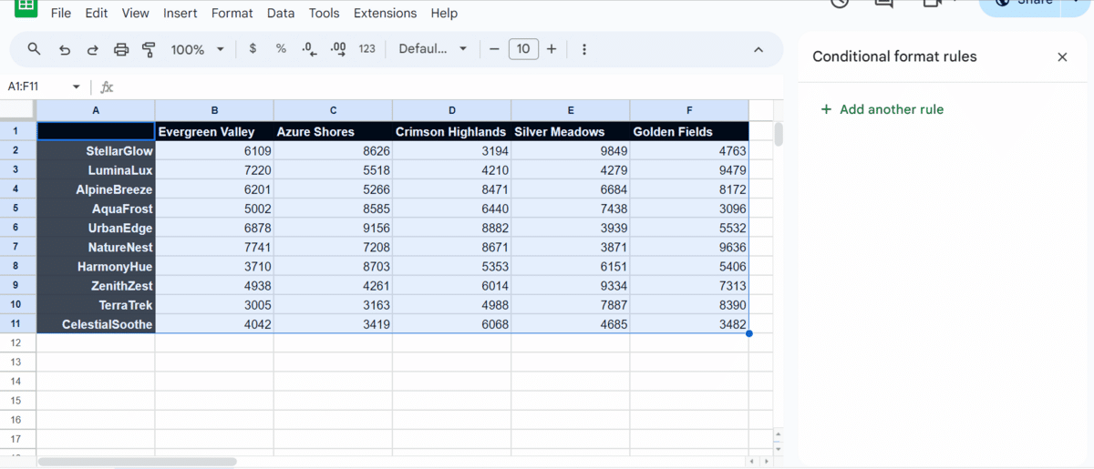Click the Silver Meadows header cell
The height and width of the screenshot is (469, 1094).
pos(571,132)
